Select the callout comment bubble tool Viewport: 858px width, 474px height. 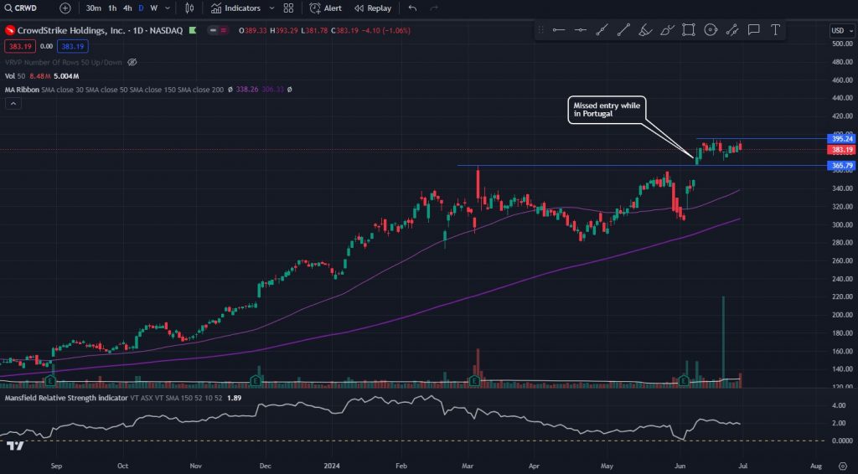[753, 30]
